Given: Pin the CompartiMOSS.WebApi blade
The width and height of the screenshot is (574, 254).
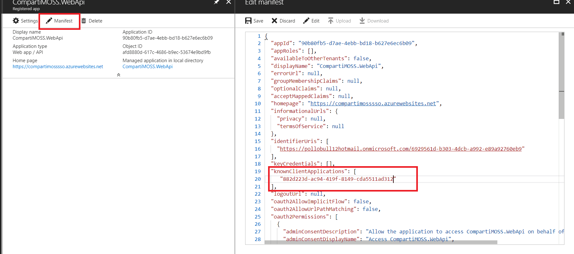Looking at the screenshot, I should click(217, 2).
